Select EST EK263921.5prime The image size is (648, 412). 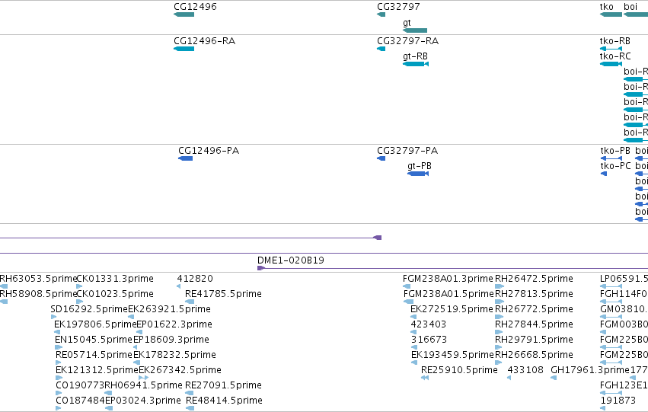(x=170, y=309)
